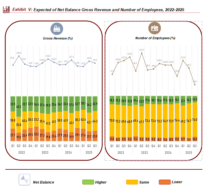
Task: Click the exhibit bar chart icon beside title
Action: pyautogui.click(x=6, y=9)
